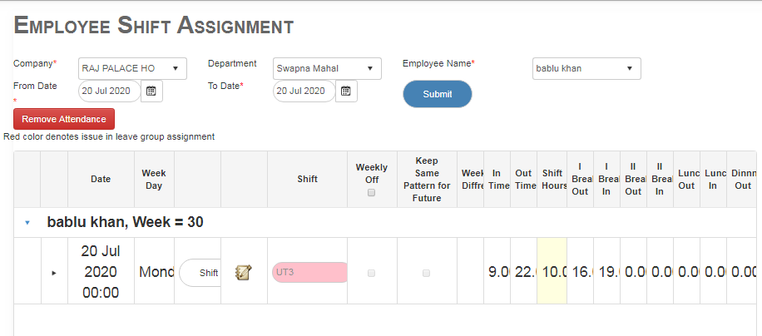Click the Date column header

click(101, 179)
